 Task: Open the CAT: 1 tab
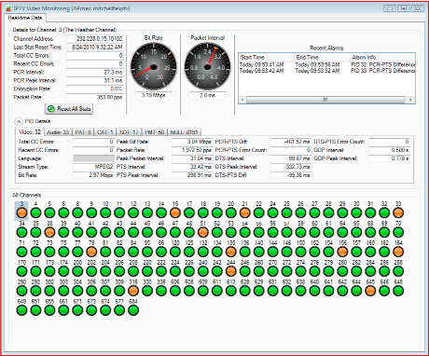pos(105,132)
